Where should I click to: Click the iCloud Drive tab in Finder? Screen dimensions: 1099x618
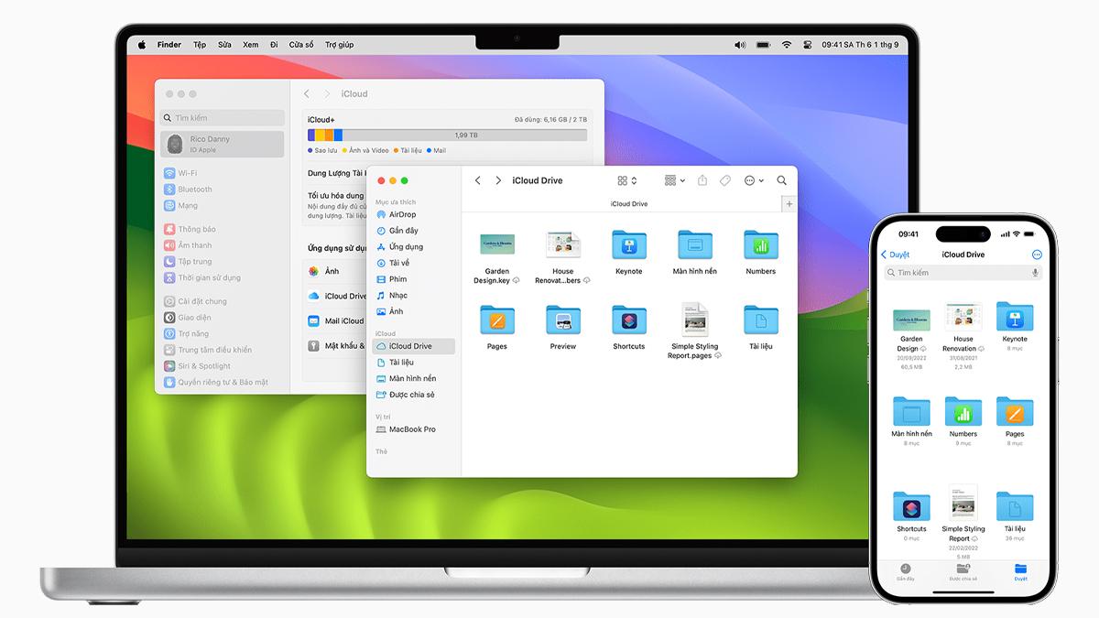coord(628,204)
